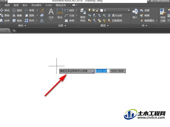
Task: Expand the Block (块) panel
Action: pyautogui.click(x=144, y=26)
